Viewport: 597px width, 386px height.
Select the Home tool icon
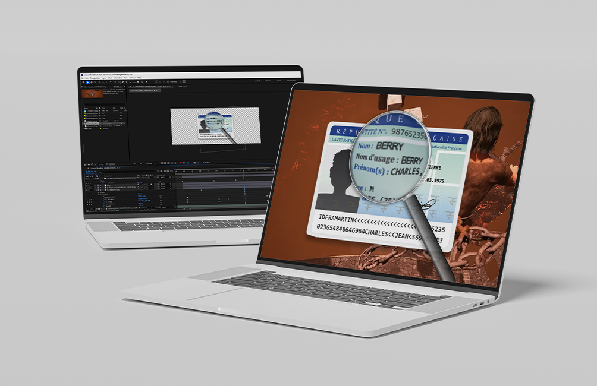point(82,82)
